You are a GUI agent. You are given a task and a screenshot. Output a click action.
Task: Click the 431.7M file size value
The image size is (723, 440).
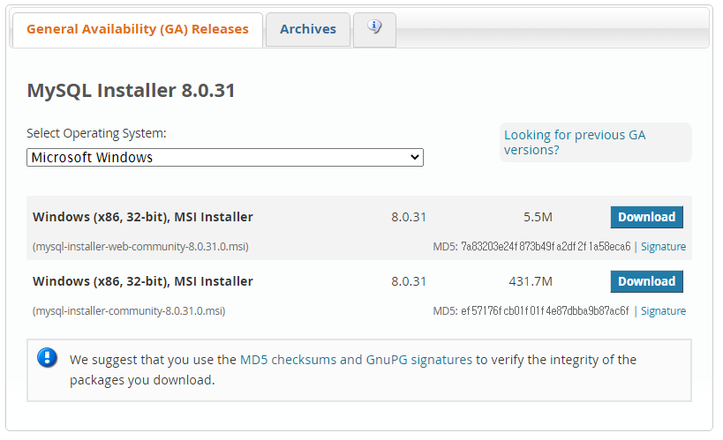pos(531,281)
